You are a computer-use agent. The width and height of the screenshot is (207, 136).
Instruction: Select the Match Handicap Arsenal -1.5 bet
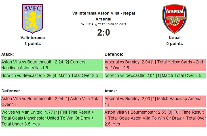click(155, 101)
